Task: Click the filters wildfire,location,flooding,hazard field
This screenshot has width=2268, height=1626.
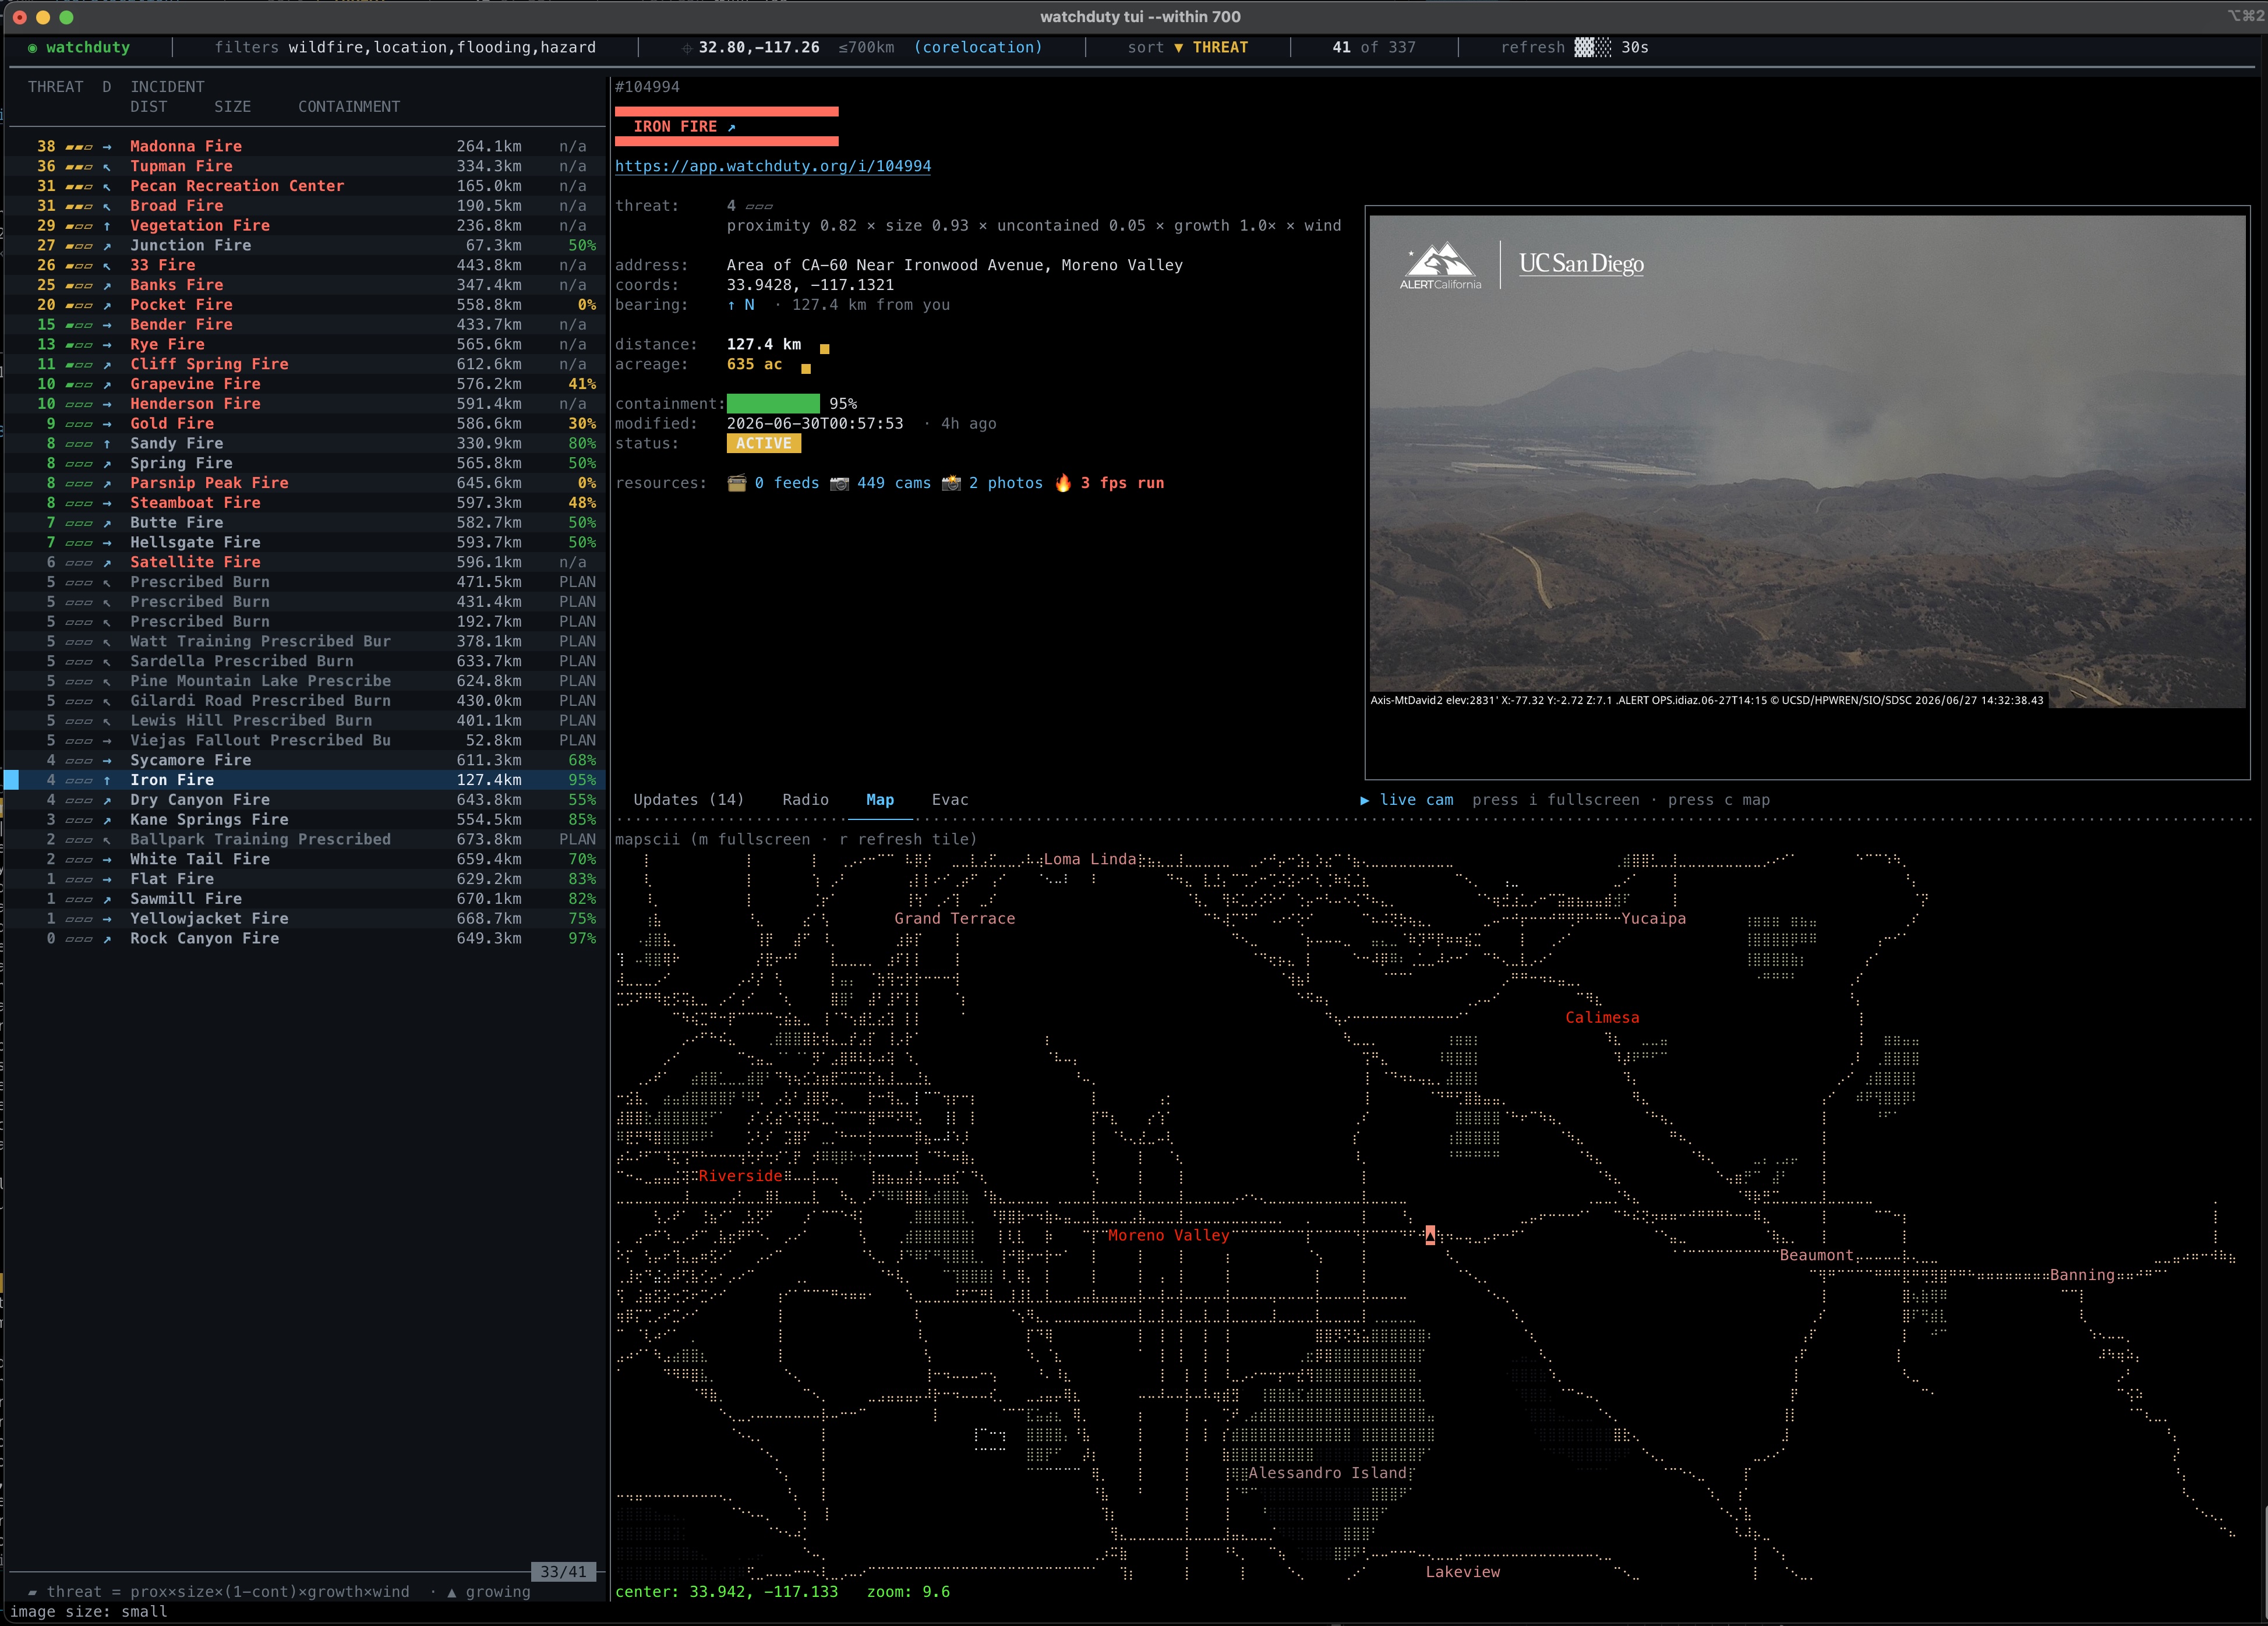Action: (x=405, y=48)
